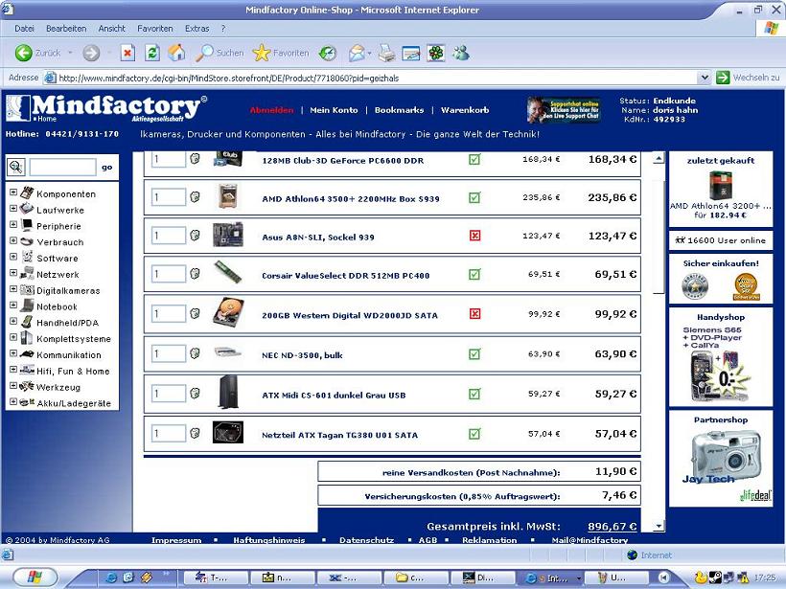Image resolution: width=786 pixels, height=589 pixels.
Task: Click availability checkmark for Netzteil Tagan TG380
Action: [x=474, y=433]
